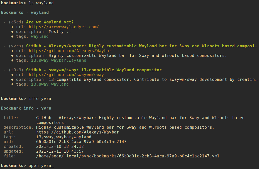The image size is (259, 169).
Task: Click the "i3,sway,wayland" tags of the sway bookmark
Action: [x=50, y=84]
